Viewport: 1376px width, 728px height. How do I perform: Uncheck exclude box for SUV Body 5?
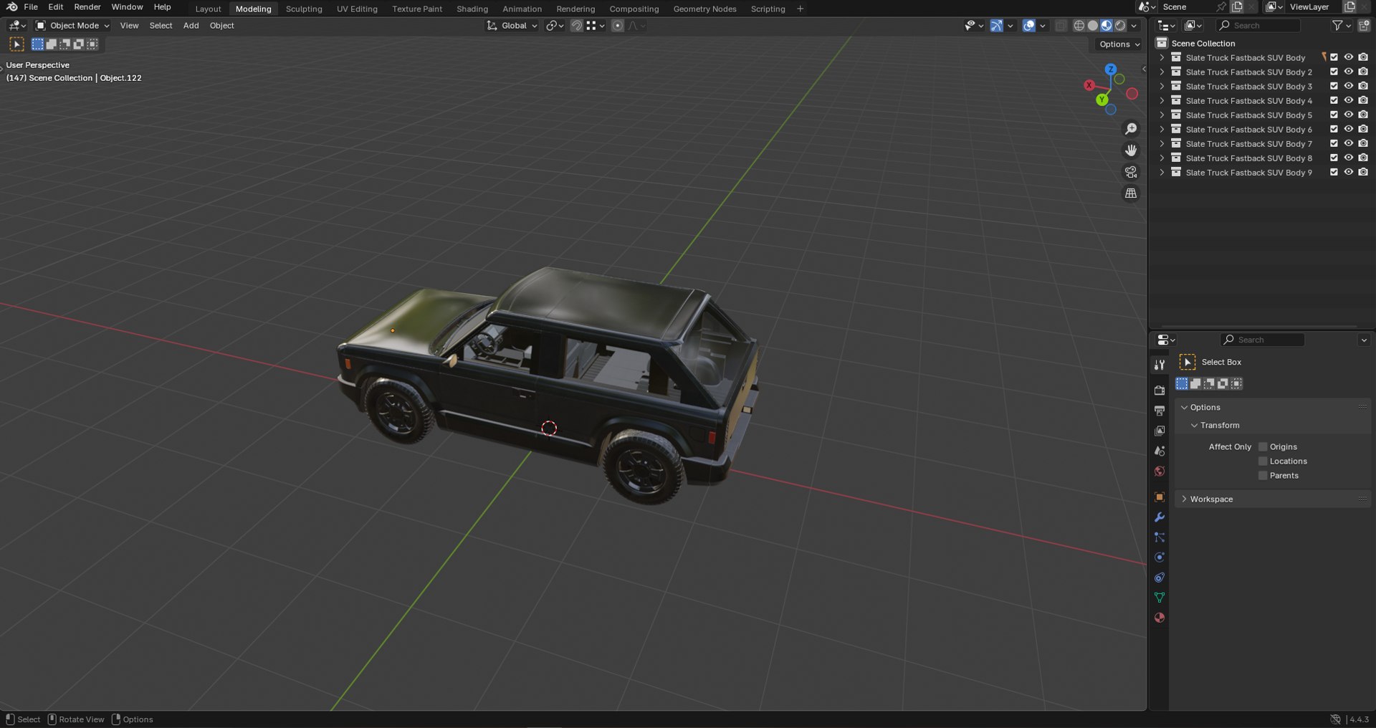click(1334, 115)
